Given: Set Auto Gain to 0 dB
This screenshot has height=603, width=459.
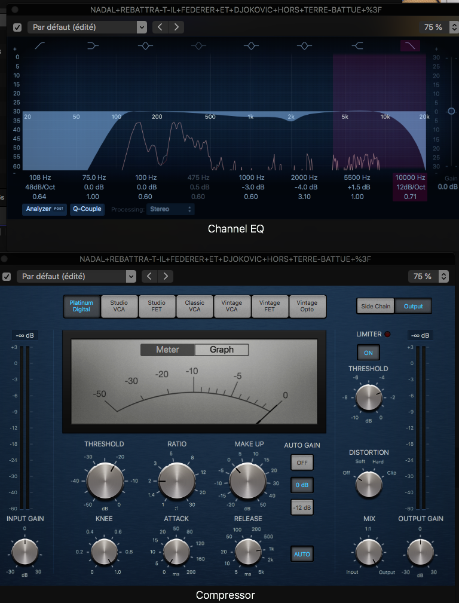Looking at the screenshot, I should coord(302,485).
